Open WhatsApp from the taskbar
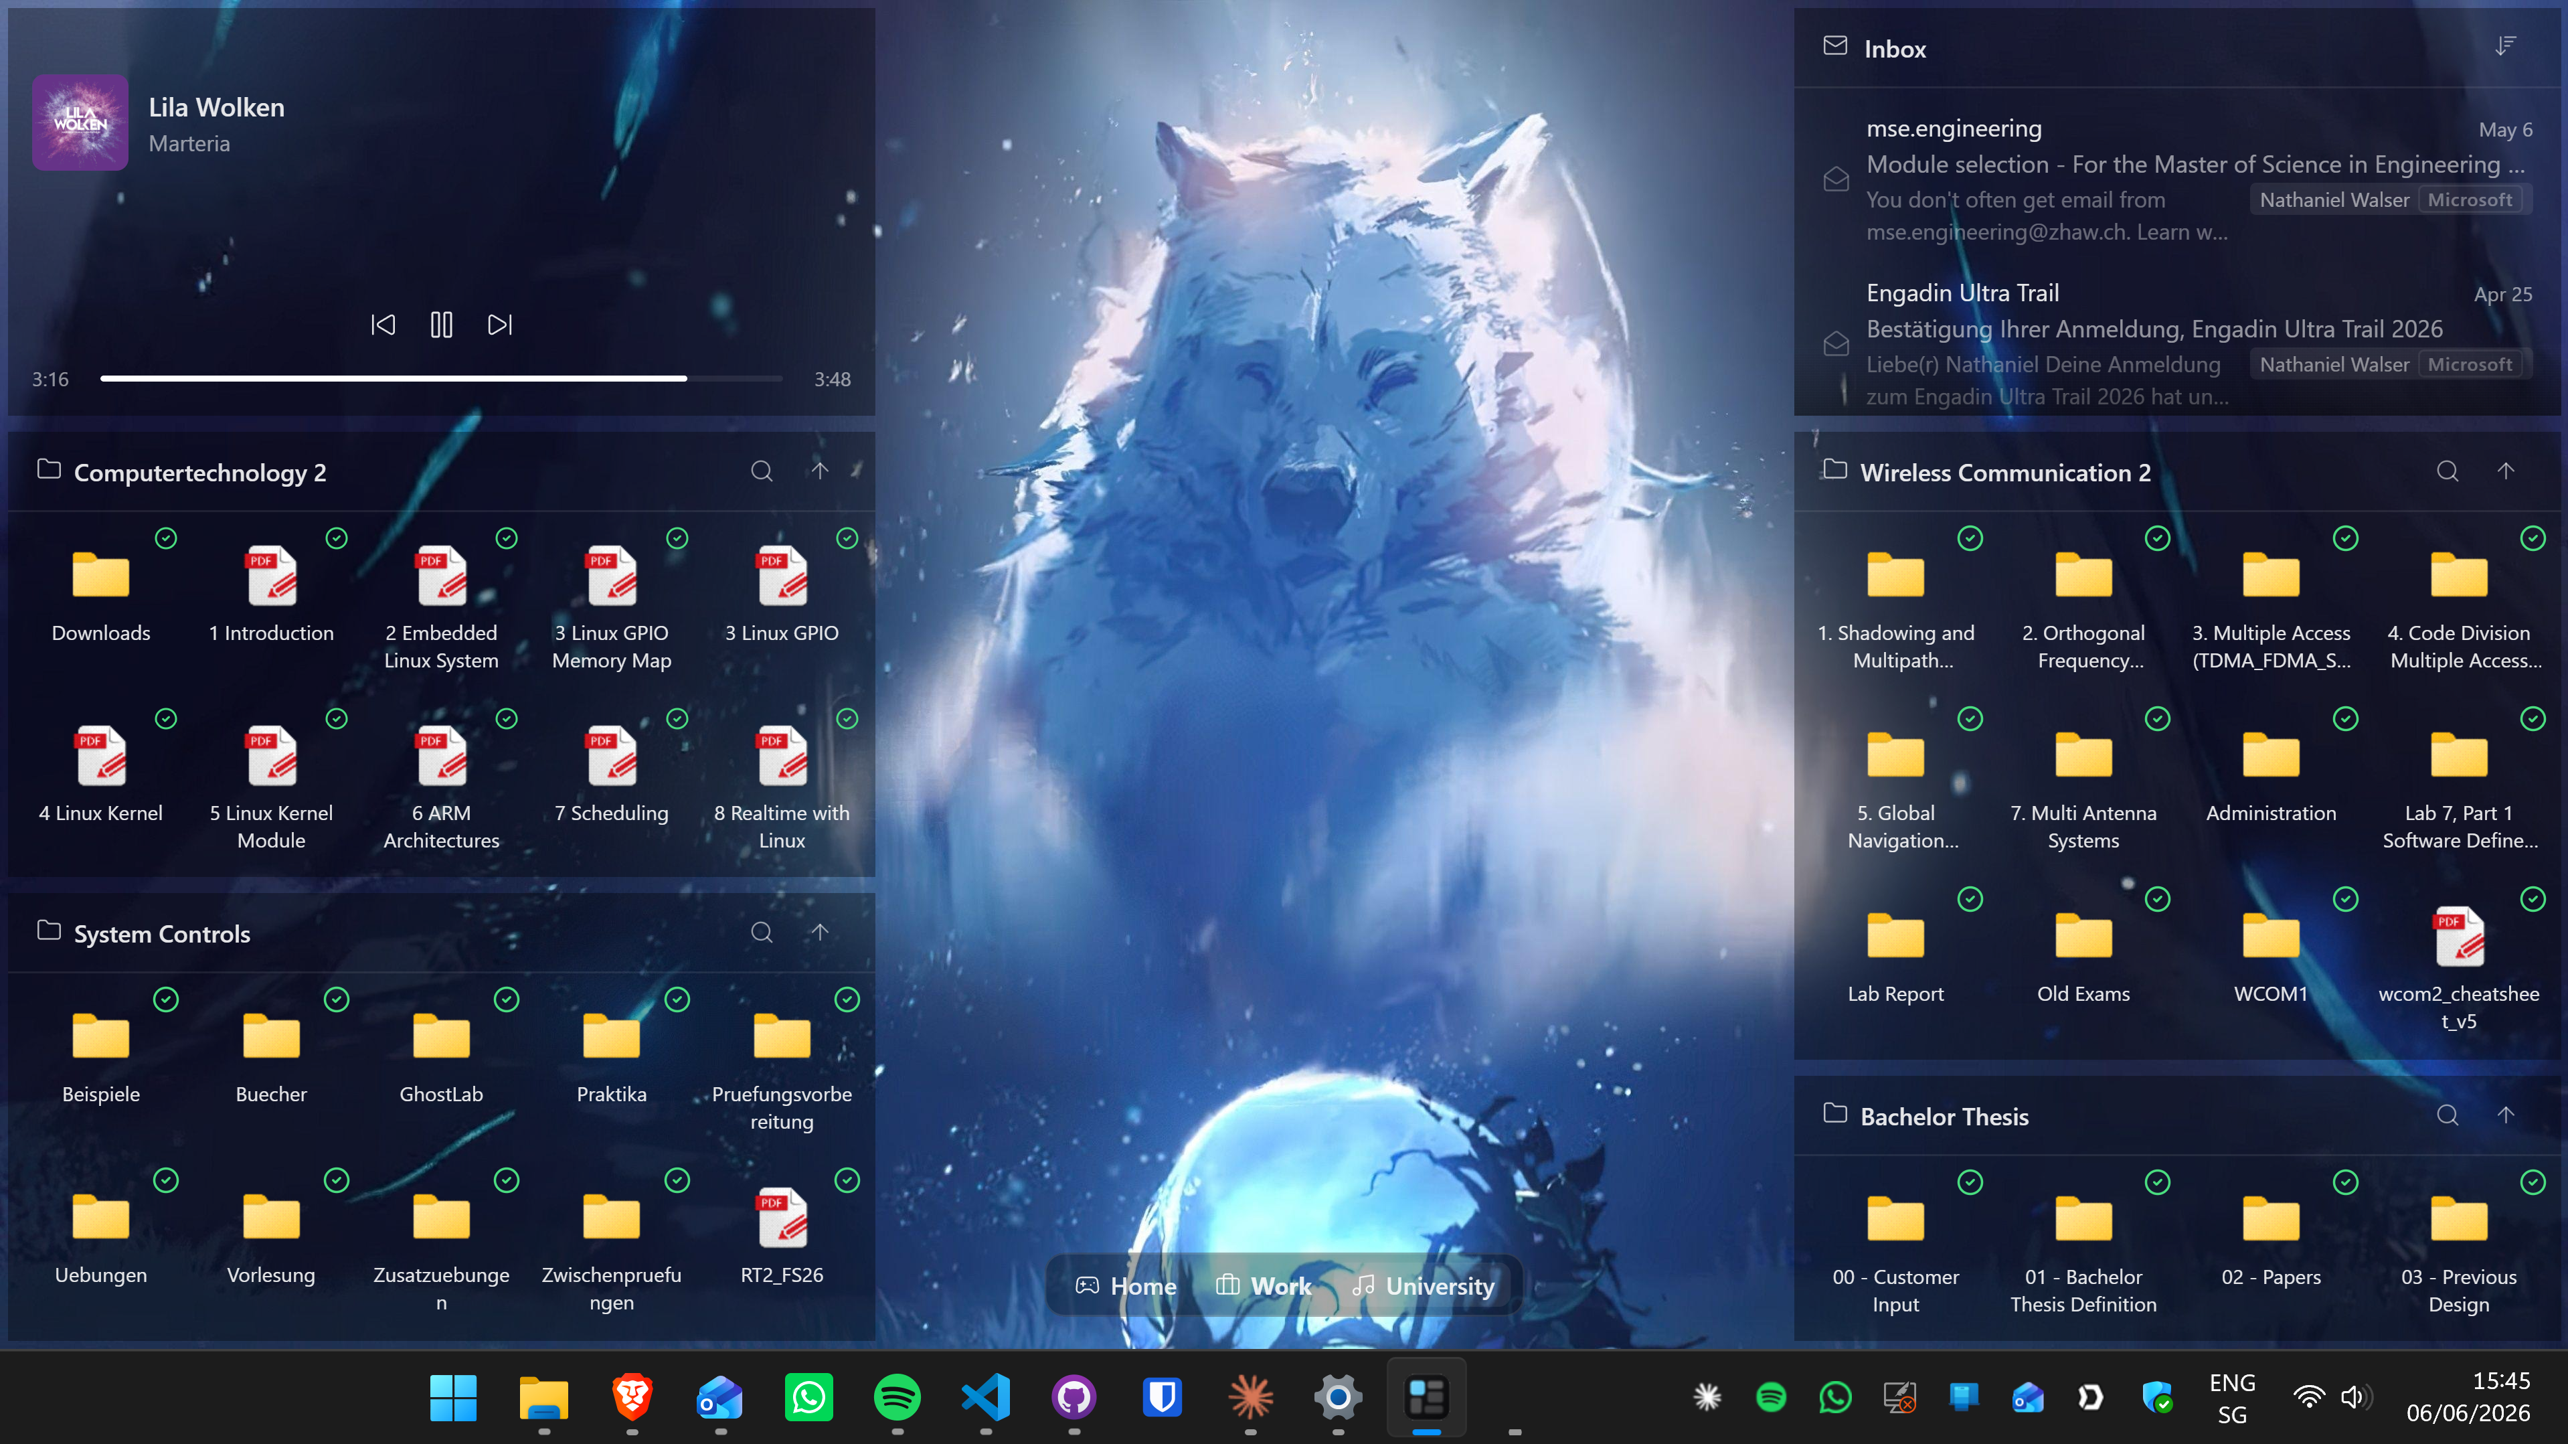This screenshot has width=2568, height=1444. coord(808,1397)
